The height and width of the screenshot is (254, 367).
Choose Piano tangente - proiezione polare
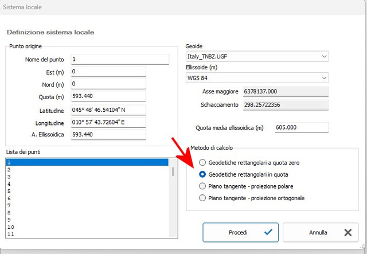coord(202,186)
